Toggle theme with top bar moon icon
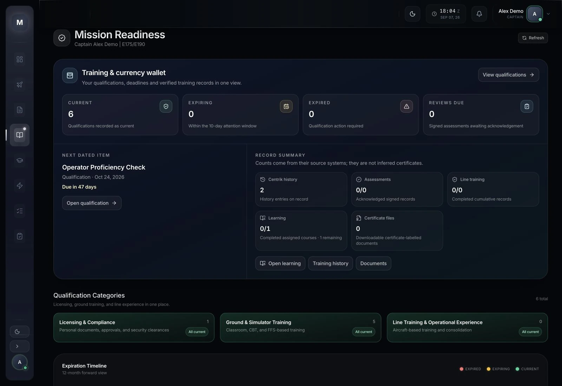The image size is (562, 386). (412, 14)
